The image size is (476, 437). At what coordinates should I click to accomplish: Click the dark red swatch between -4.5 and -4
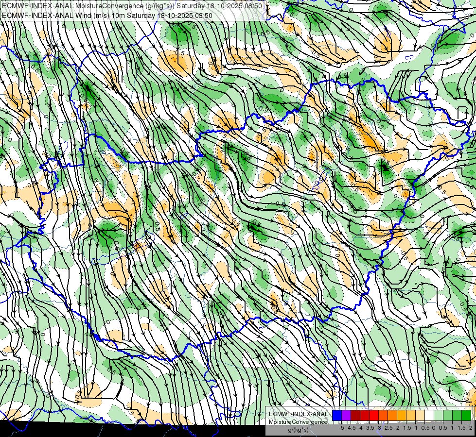click(x=355, y=415)
